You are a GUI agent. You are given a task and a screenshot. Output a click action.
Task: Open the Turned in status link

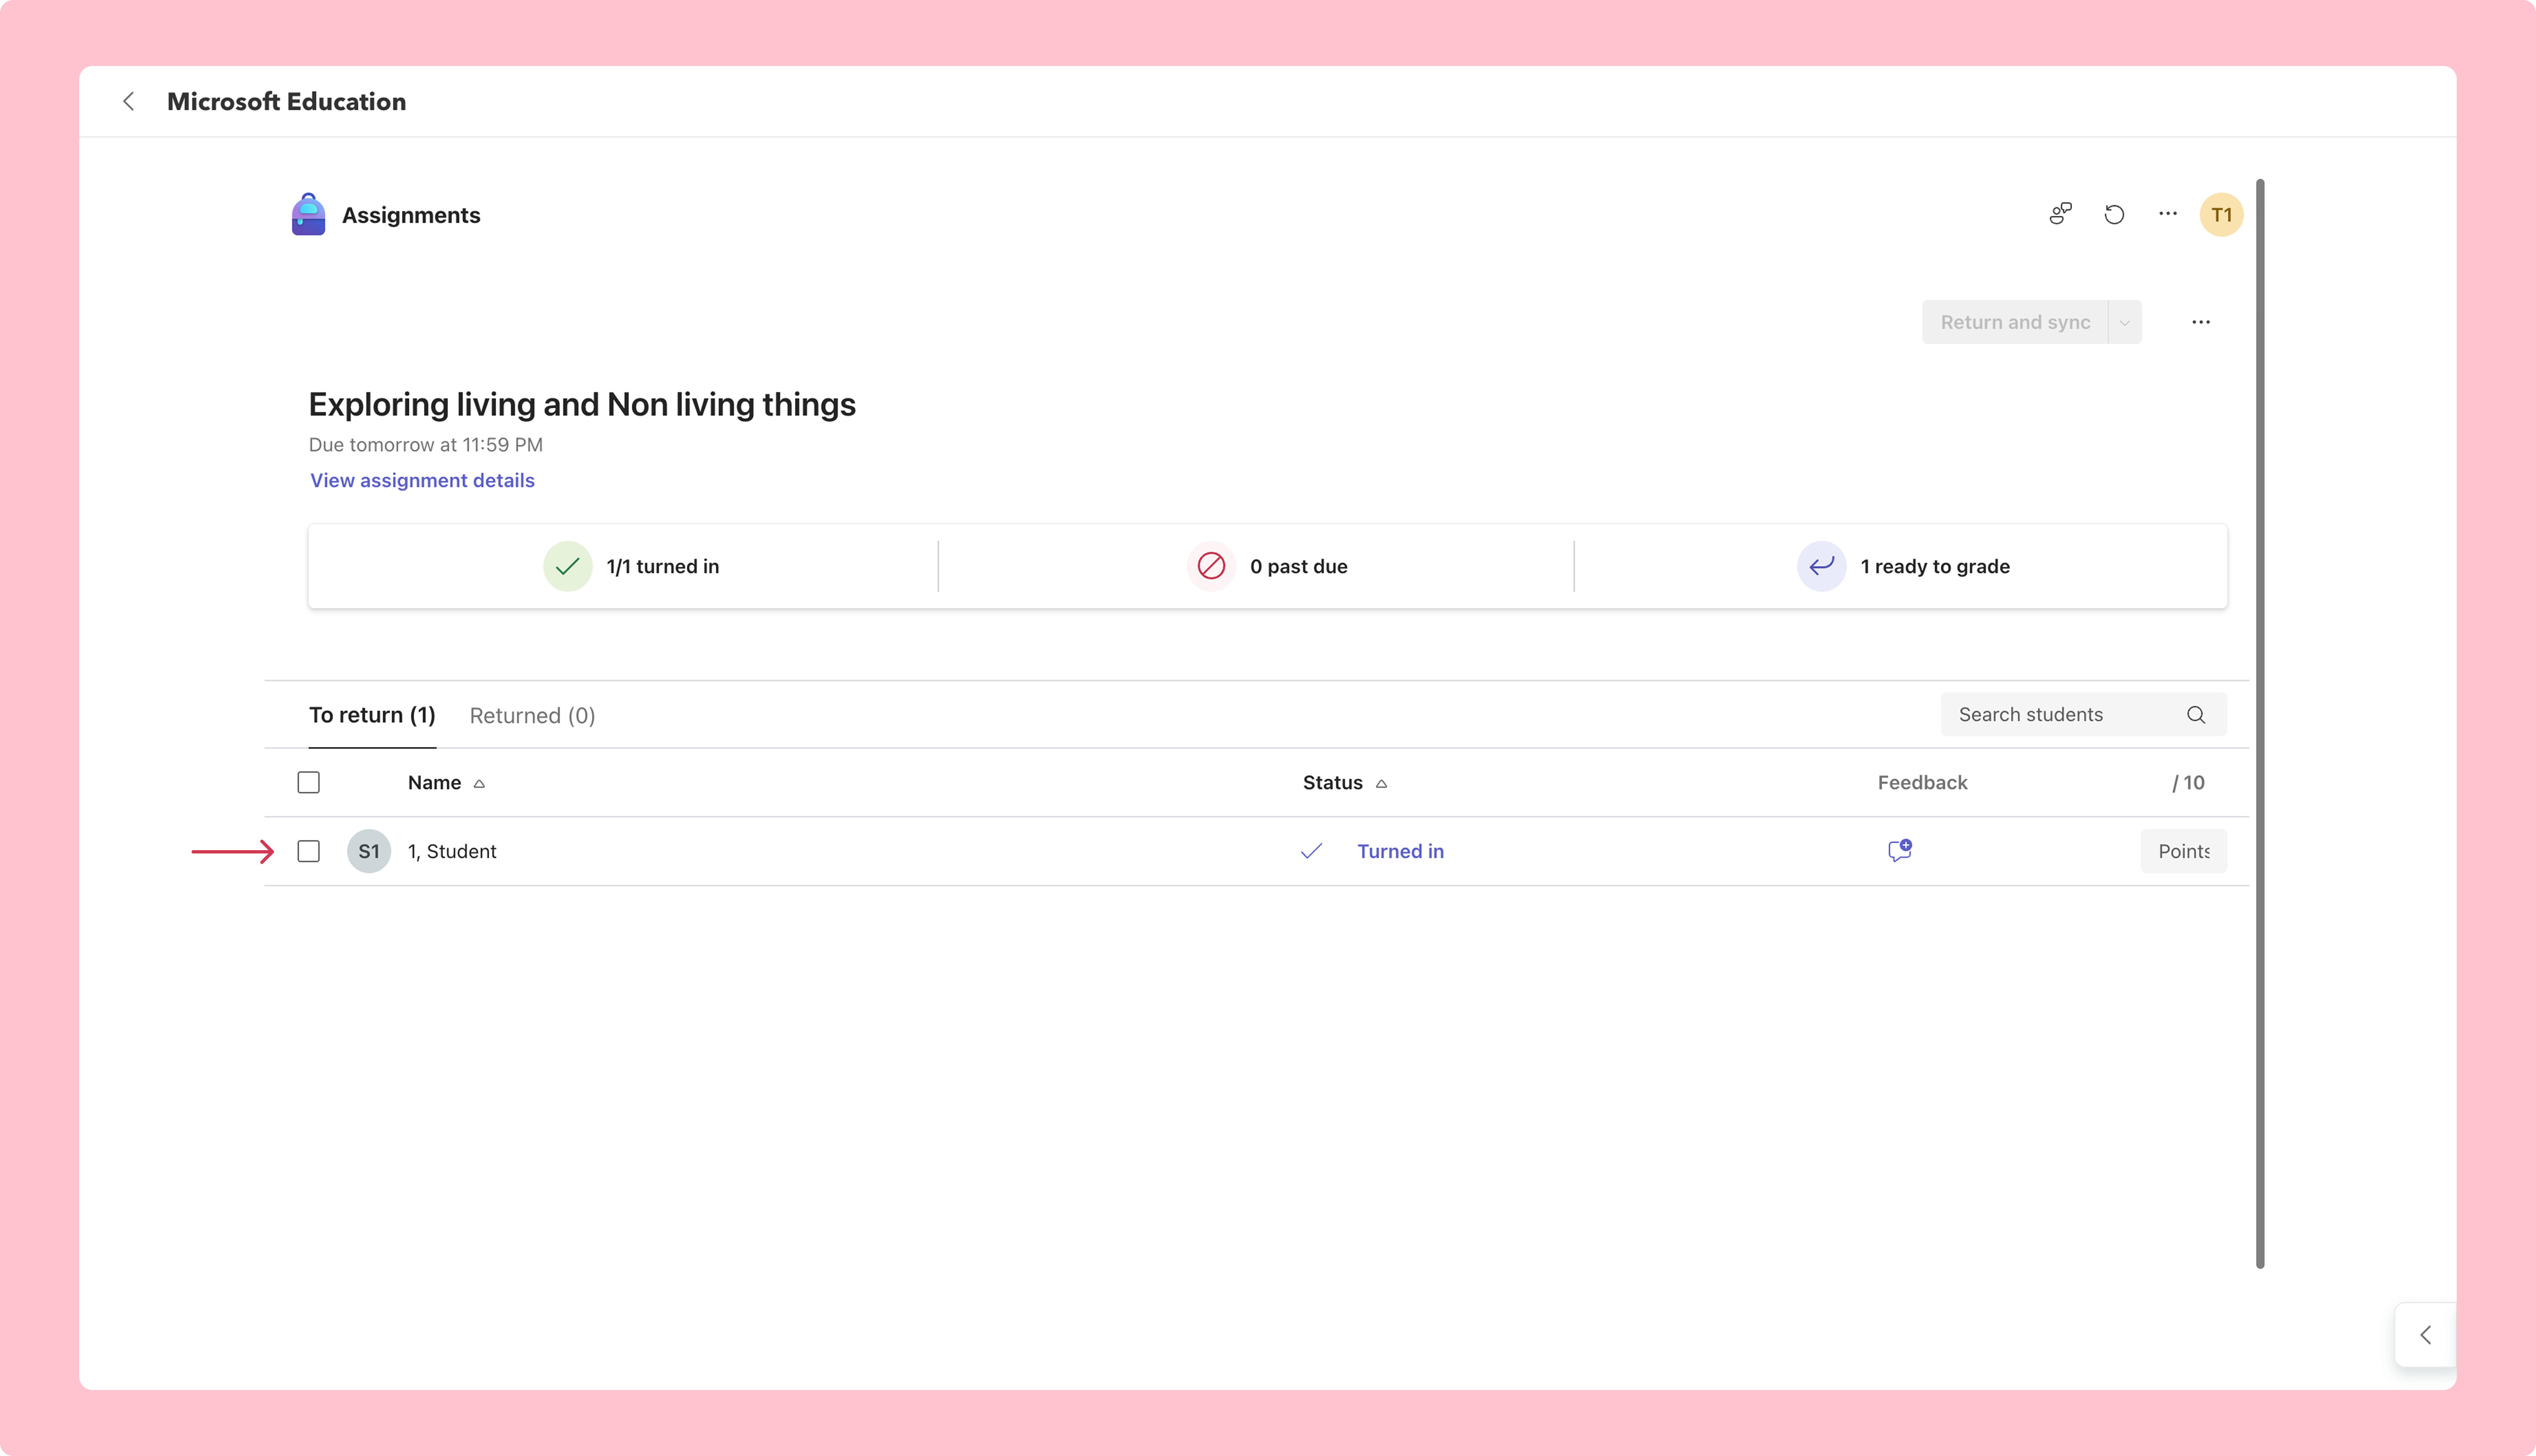tap(1400, 851)
